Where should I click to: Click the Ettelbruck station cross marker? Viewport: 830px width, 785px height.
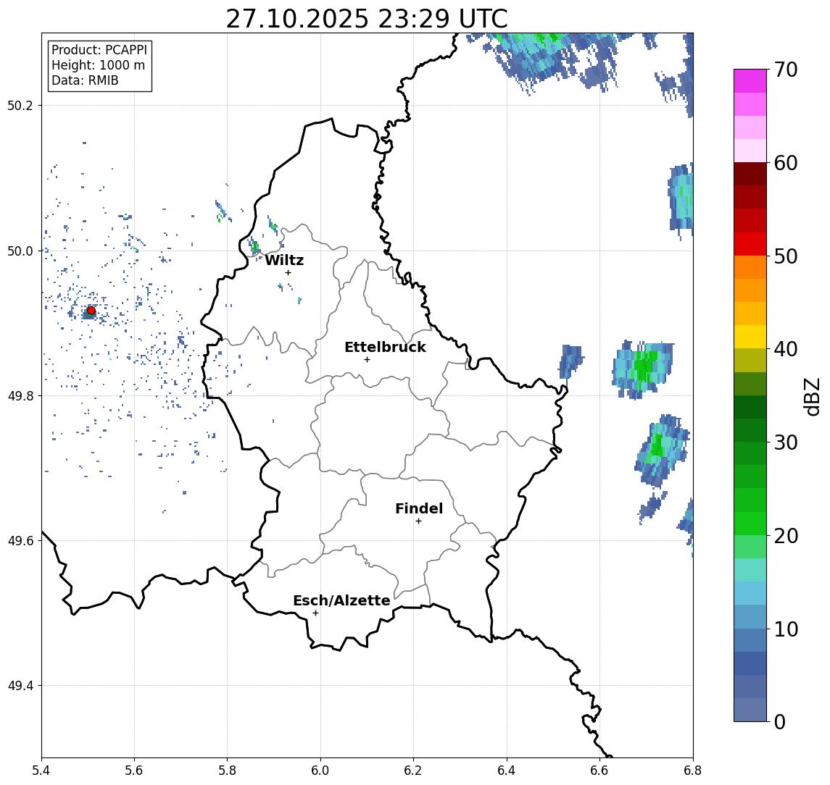click(367, 360)
